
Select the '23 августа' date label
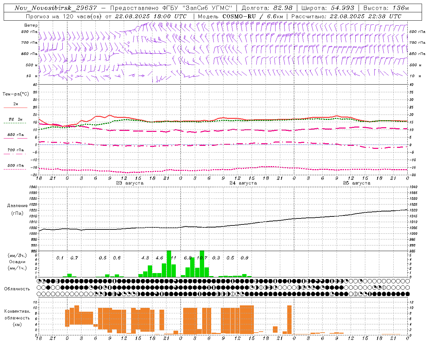tap(130, 183)
